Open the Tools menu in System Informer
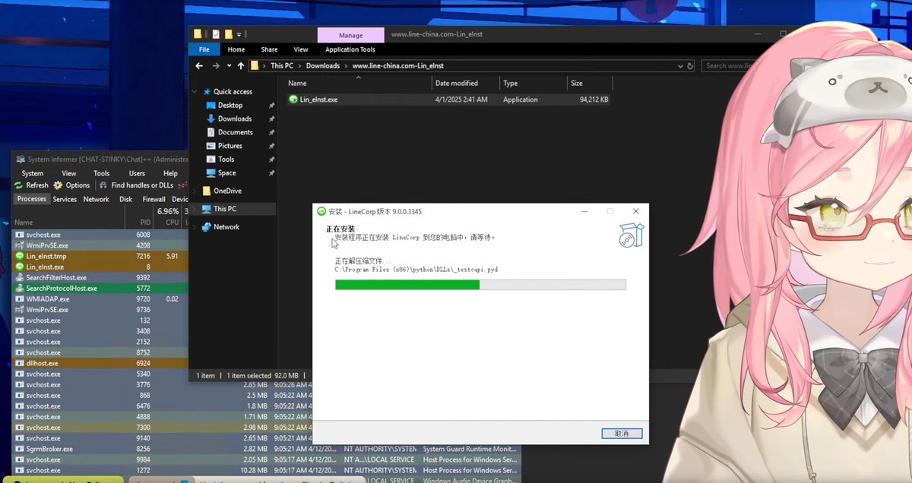The image size is (912, 483). (x=102, y=173)
